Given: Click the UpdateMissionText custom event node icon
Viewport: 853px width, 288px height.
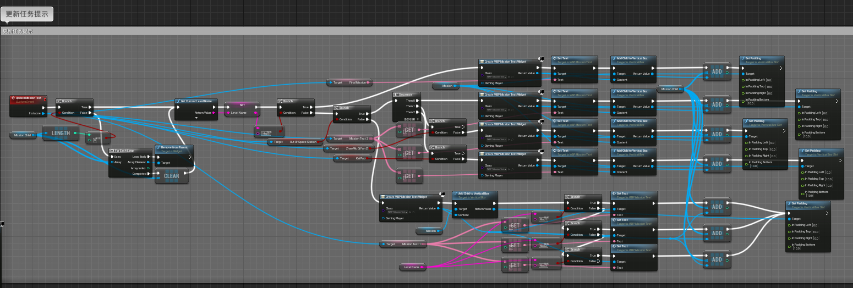Looking at the screenshot, I should (x=14, y=98).
